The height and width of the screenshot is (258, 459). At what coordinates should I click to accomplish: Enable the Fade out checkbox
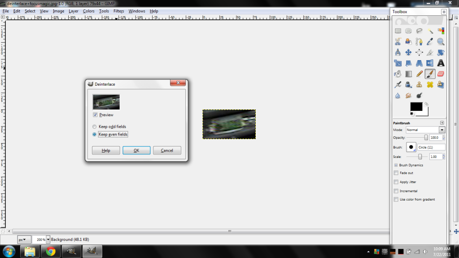[396, 173]
